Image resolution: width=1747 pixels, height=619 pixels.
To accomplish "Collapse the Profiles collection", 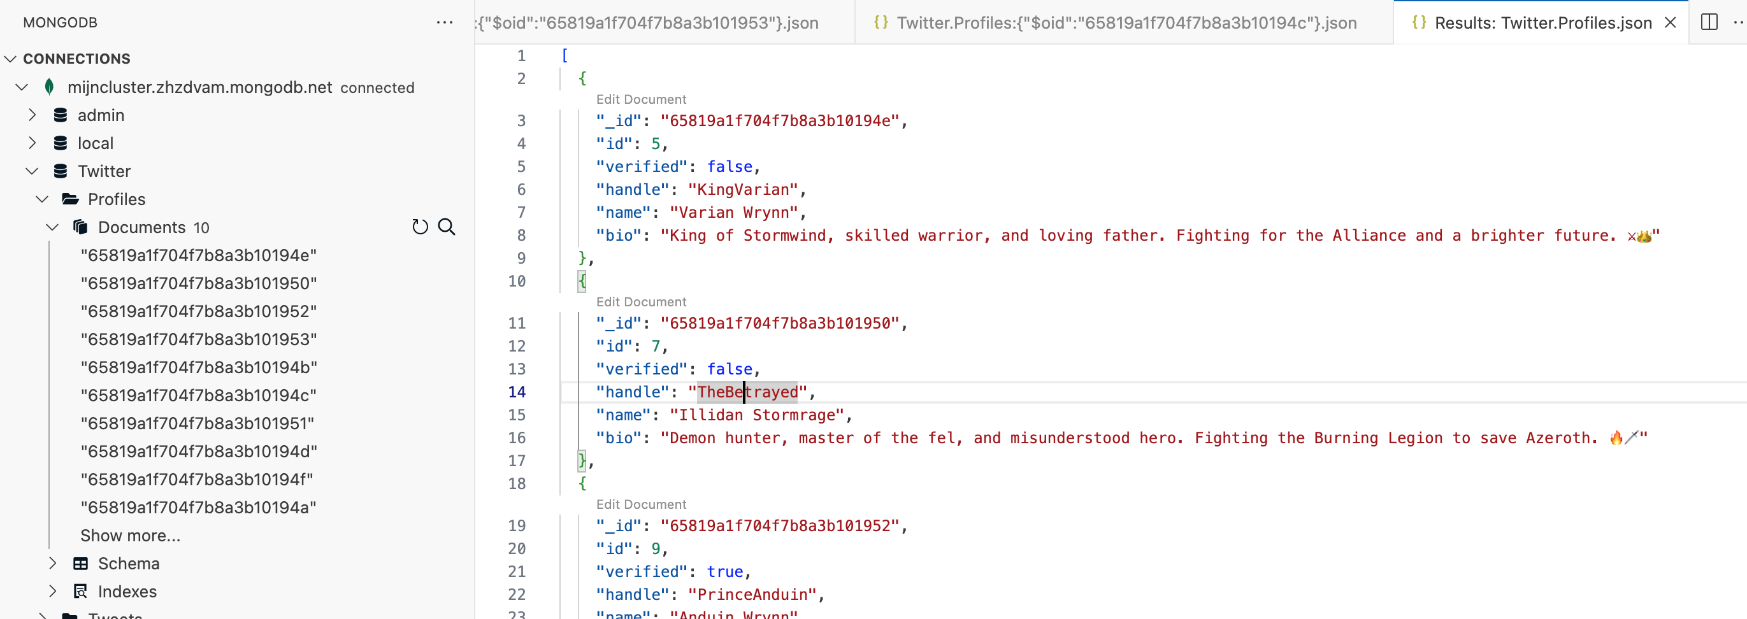I will (x=42, y=199).
